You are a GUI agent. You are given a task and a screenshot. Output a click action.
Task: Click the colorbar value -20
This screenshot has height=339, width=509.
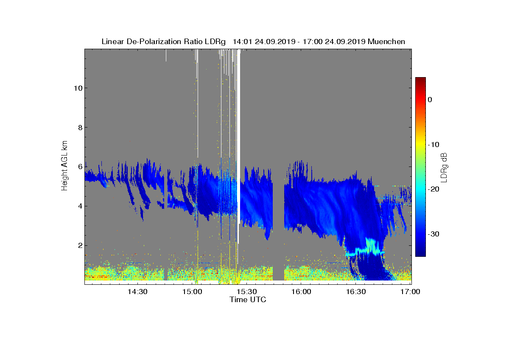tap(433, 189)
